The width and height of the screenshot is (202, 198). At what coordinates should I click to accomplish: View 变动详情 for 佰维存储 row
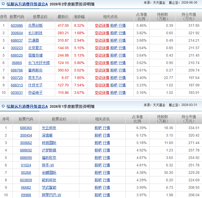point(102,55)
